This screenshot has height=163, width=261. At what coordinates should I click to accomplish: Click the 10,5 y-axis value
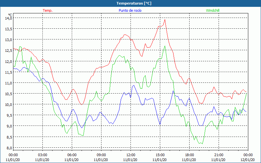8,94
